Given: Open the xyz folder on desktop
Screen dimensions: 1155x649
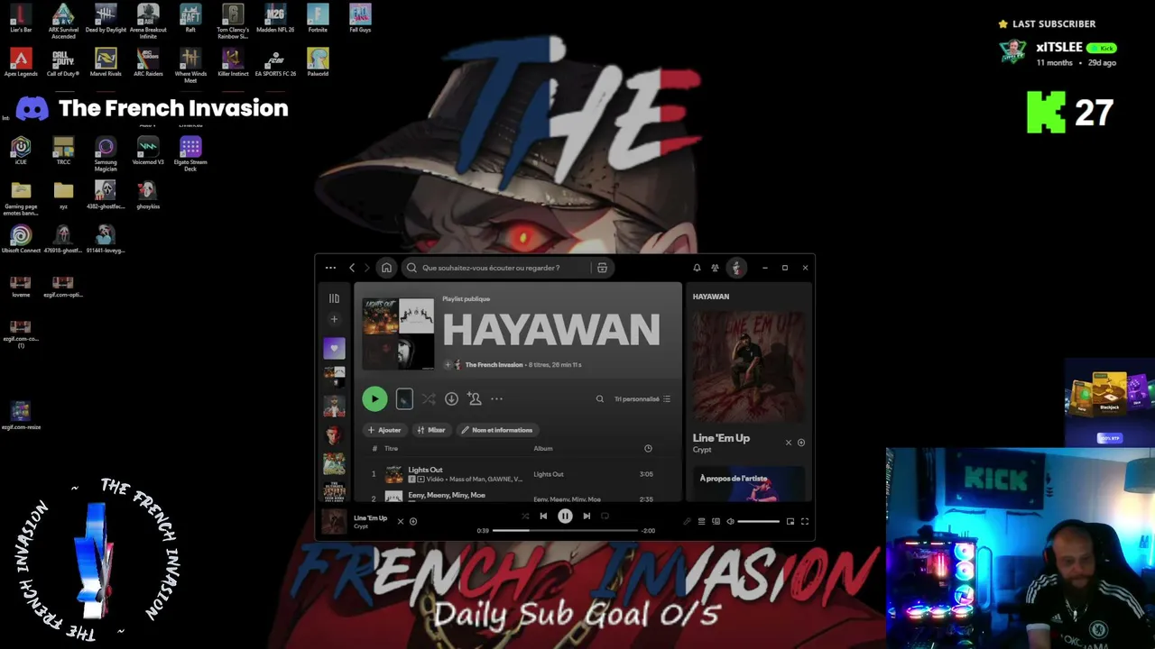Looking at the screenshot, I should pos(63,195).
